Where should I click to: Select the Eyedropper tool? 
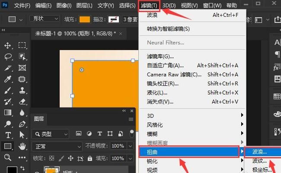point(8,79)
